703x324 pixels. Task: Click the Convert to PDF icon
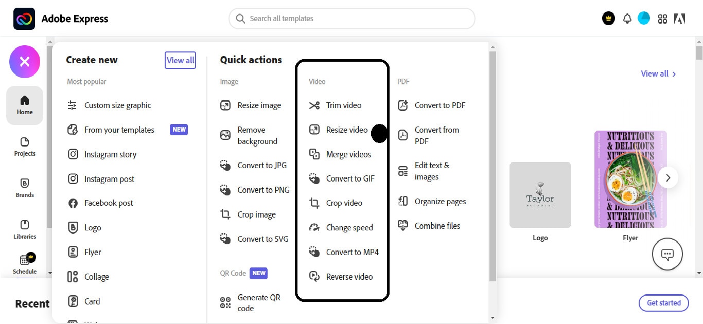coord(403,105)
